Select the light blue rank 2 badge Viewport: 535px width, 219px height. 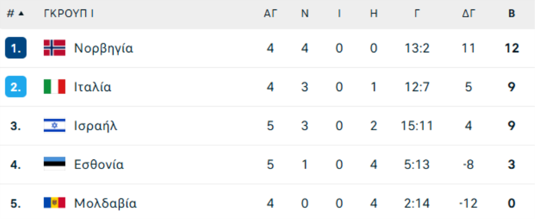tap(15, 87)
